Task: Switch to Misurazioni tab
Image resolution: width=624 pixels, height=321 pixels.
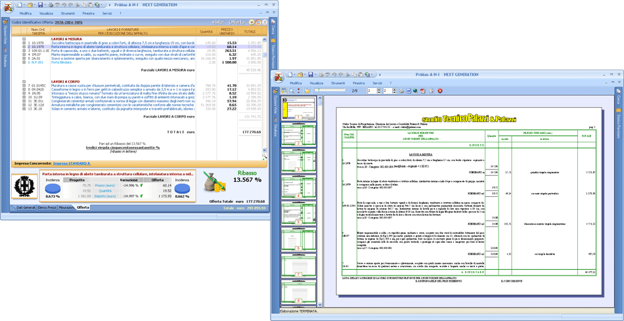Action: point(66,207)
